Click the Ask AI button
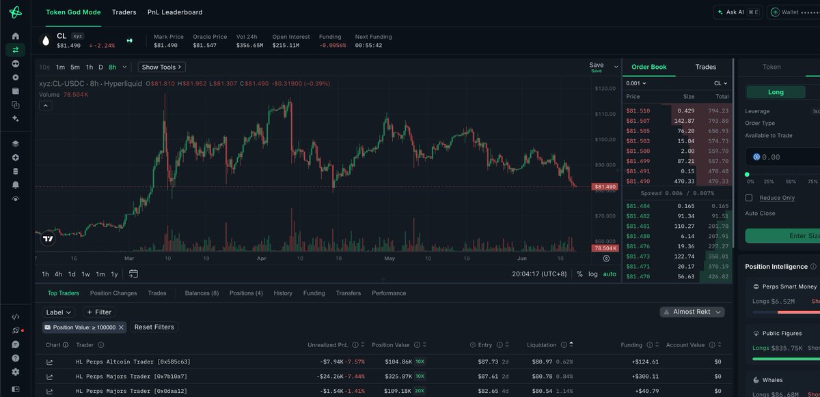 738,12
